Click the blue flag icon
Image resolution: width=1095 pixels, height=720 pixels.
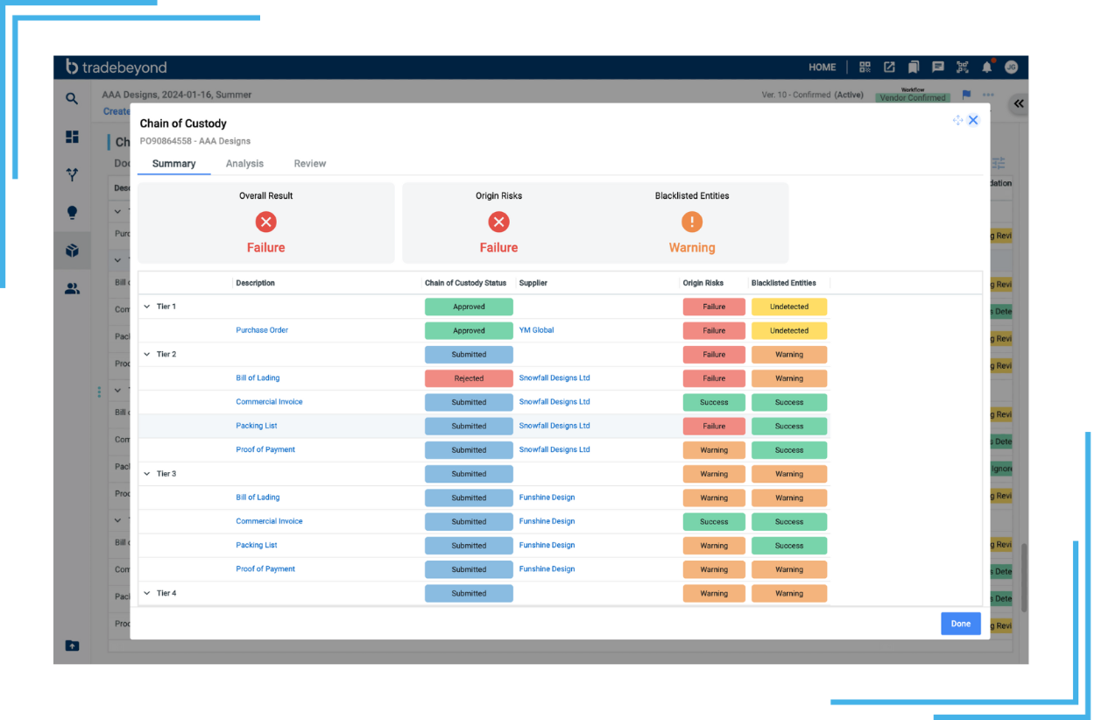coord(966,95)
